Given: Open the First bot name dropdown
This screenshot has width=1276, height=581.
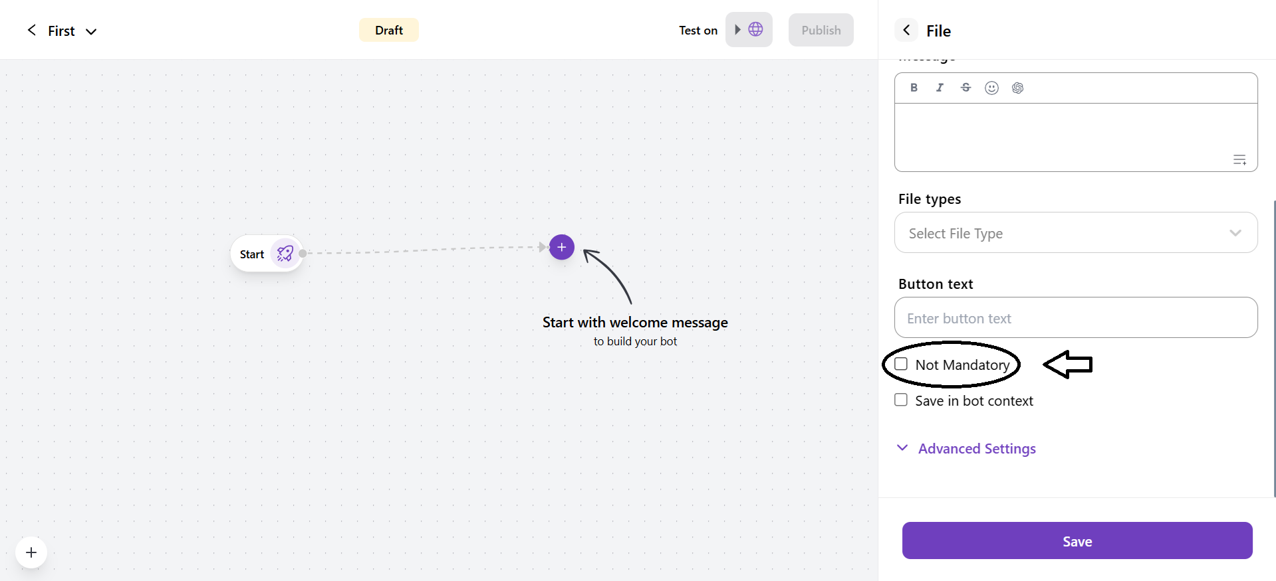Looking at the screenshot, I should pos(91,31).
